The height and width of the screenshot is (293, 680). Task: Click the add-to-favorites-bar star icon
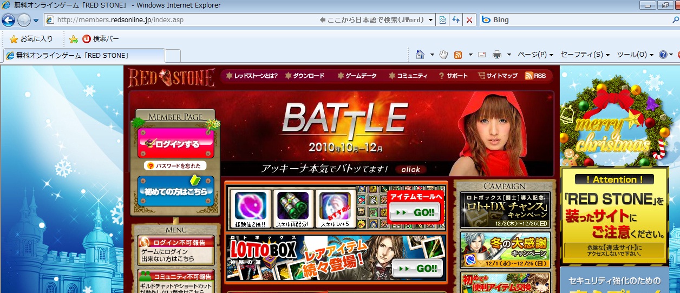coord(74,39)
